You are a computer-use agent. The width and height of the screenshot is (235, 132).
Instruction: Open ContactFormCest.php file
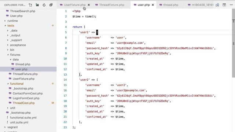28,93
